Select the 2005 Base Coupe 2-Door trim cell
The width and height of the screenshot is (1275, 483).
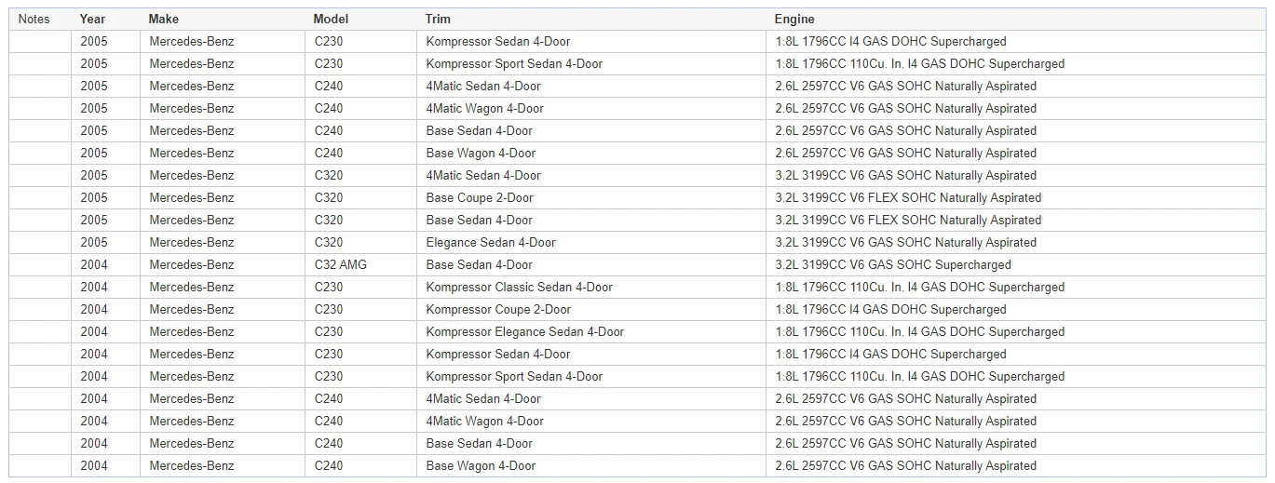coord(591,198)
